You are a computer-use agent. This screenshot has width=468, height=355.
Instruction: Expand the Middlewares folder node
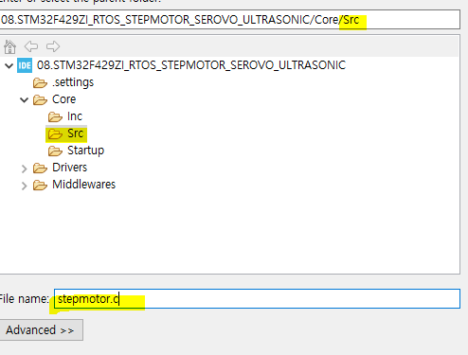click(25, 186)
